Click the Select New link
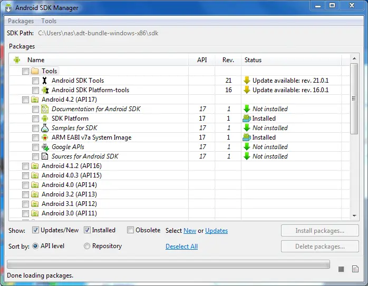368x286 pixels. click(189, 231)
